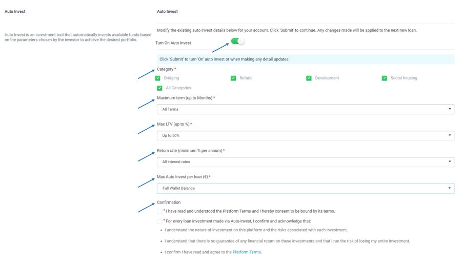Open the Max LTV dropdown
Viewport: 462px width, 263px height.
[x=305, y=136]
